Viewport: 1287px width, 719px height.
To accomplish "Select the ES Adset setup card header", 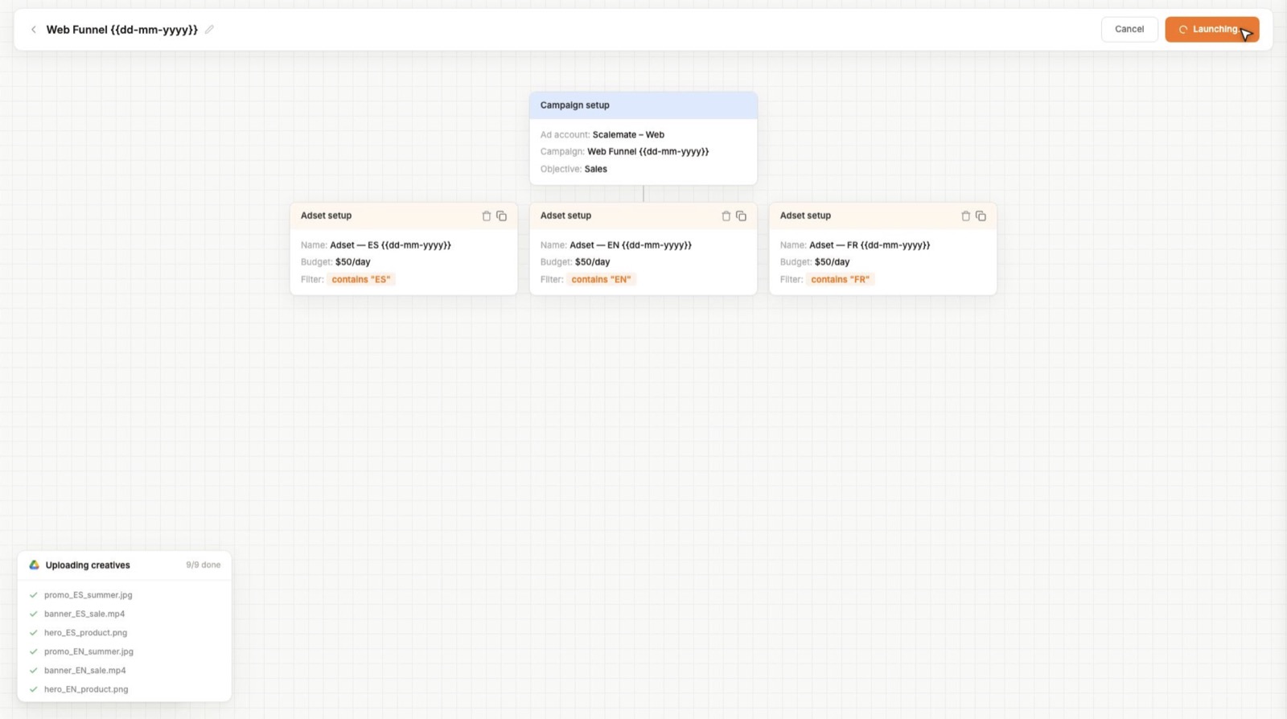I will click(x=404, y=216).
